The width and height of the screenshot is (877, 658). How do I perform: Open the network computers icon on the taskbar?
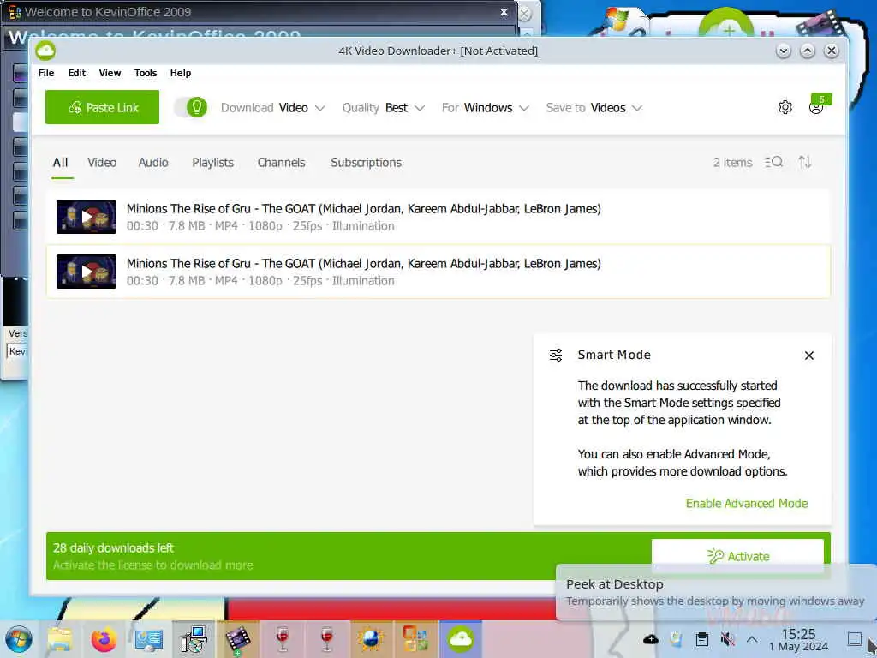click(x=194, y=639)
